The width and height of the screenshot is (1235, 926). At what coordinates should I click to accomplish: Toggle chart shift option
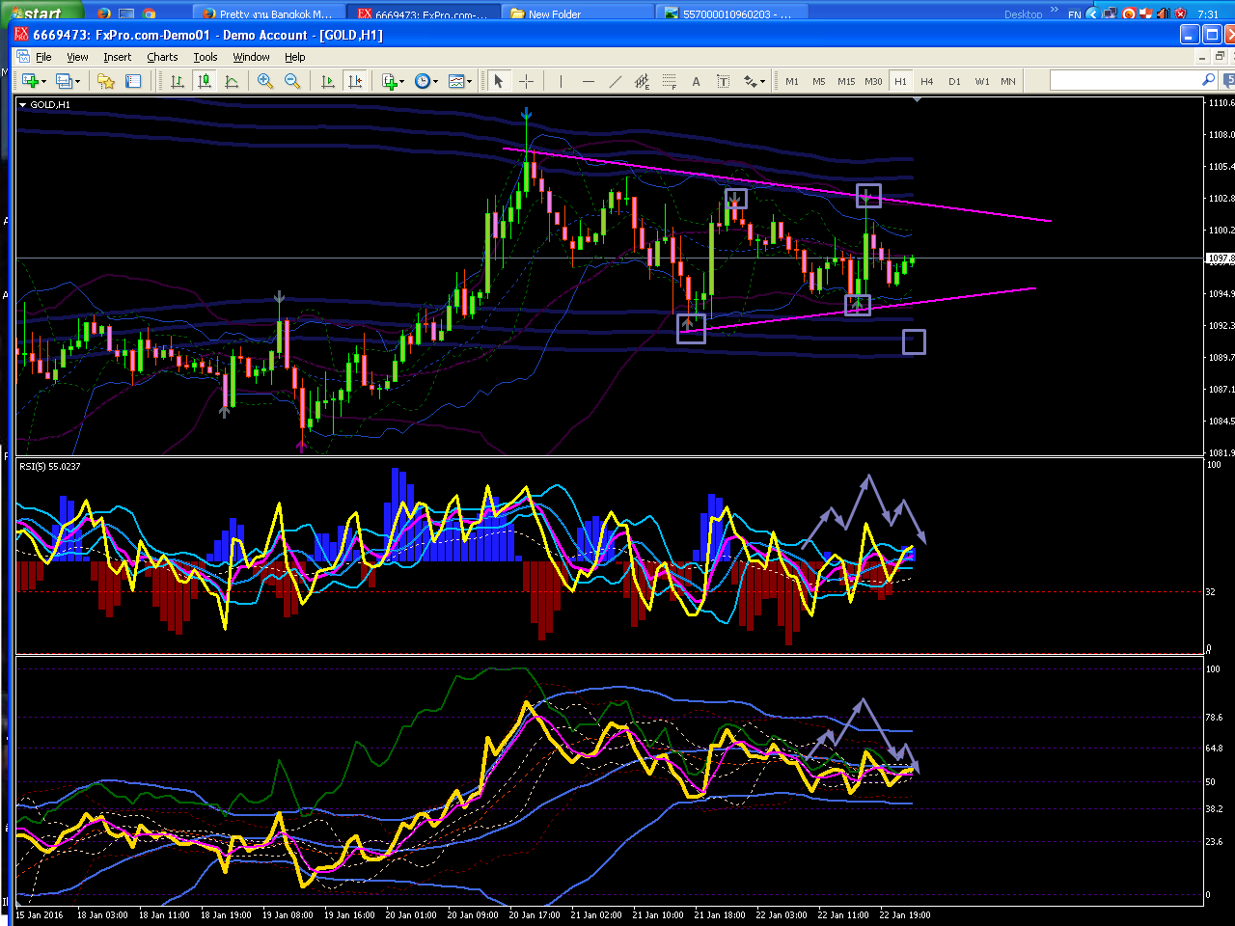[355, 81]
